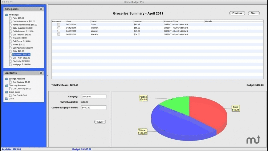Click the Our Credit Card document icon

point(10,96)
